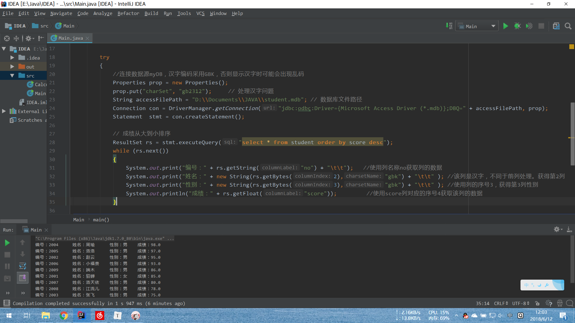Click the inspector hector icon in status bar
575x323 pixels.
click(560, 303)
